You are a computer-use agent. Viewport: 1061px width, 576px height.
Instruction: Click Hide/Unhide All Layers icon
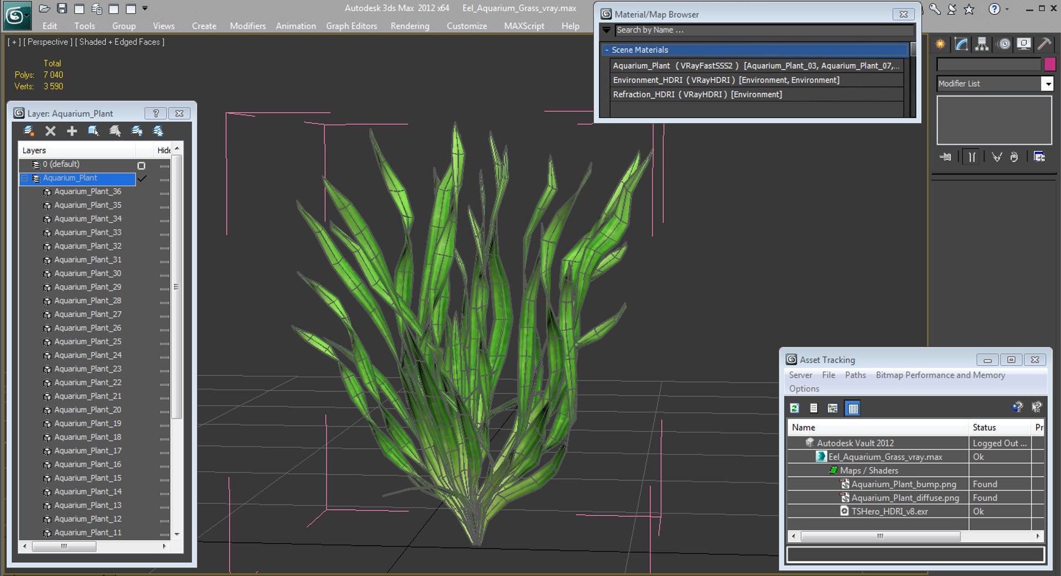click(x=136, y=131)
